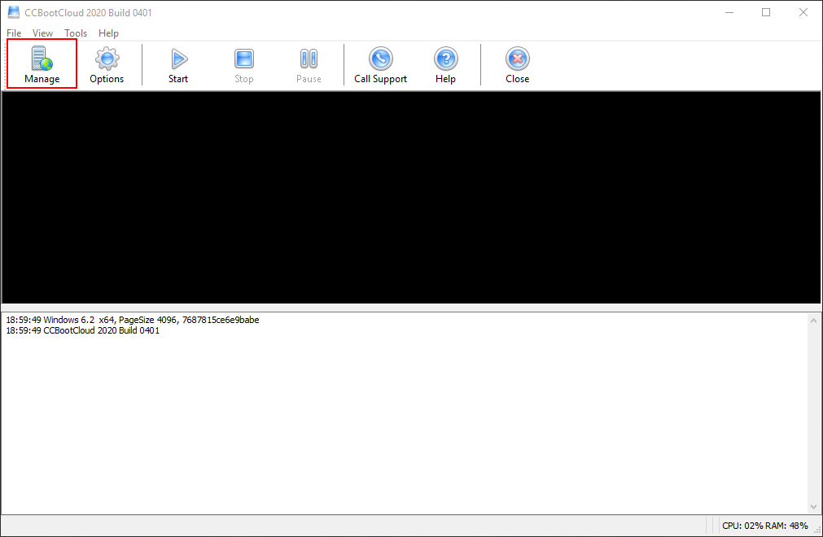Viewport: 823px width, 537px height.
Task: Click the CCBootCloud icon in the title bar
Action: (12, 11)
